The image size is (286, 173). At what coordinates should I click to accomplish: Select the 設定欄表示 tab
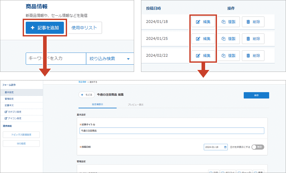(98, 105)
